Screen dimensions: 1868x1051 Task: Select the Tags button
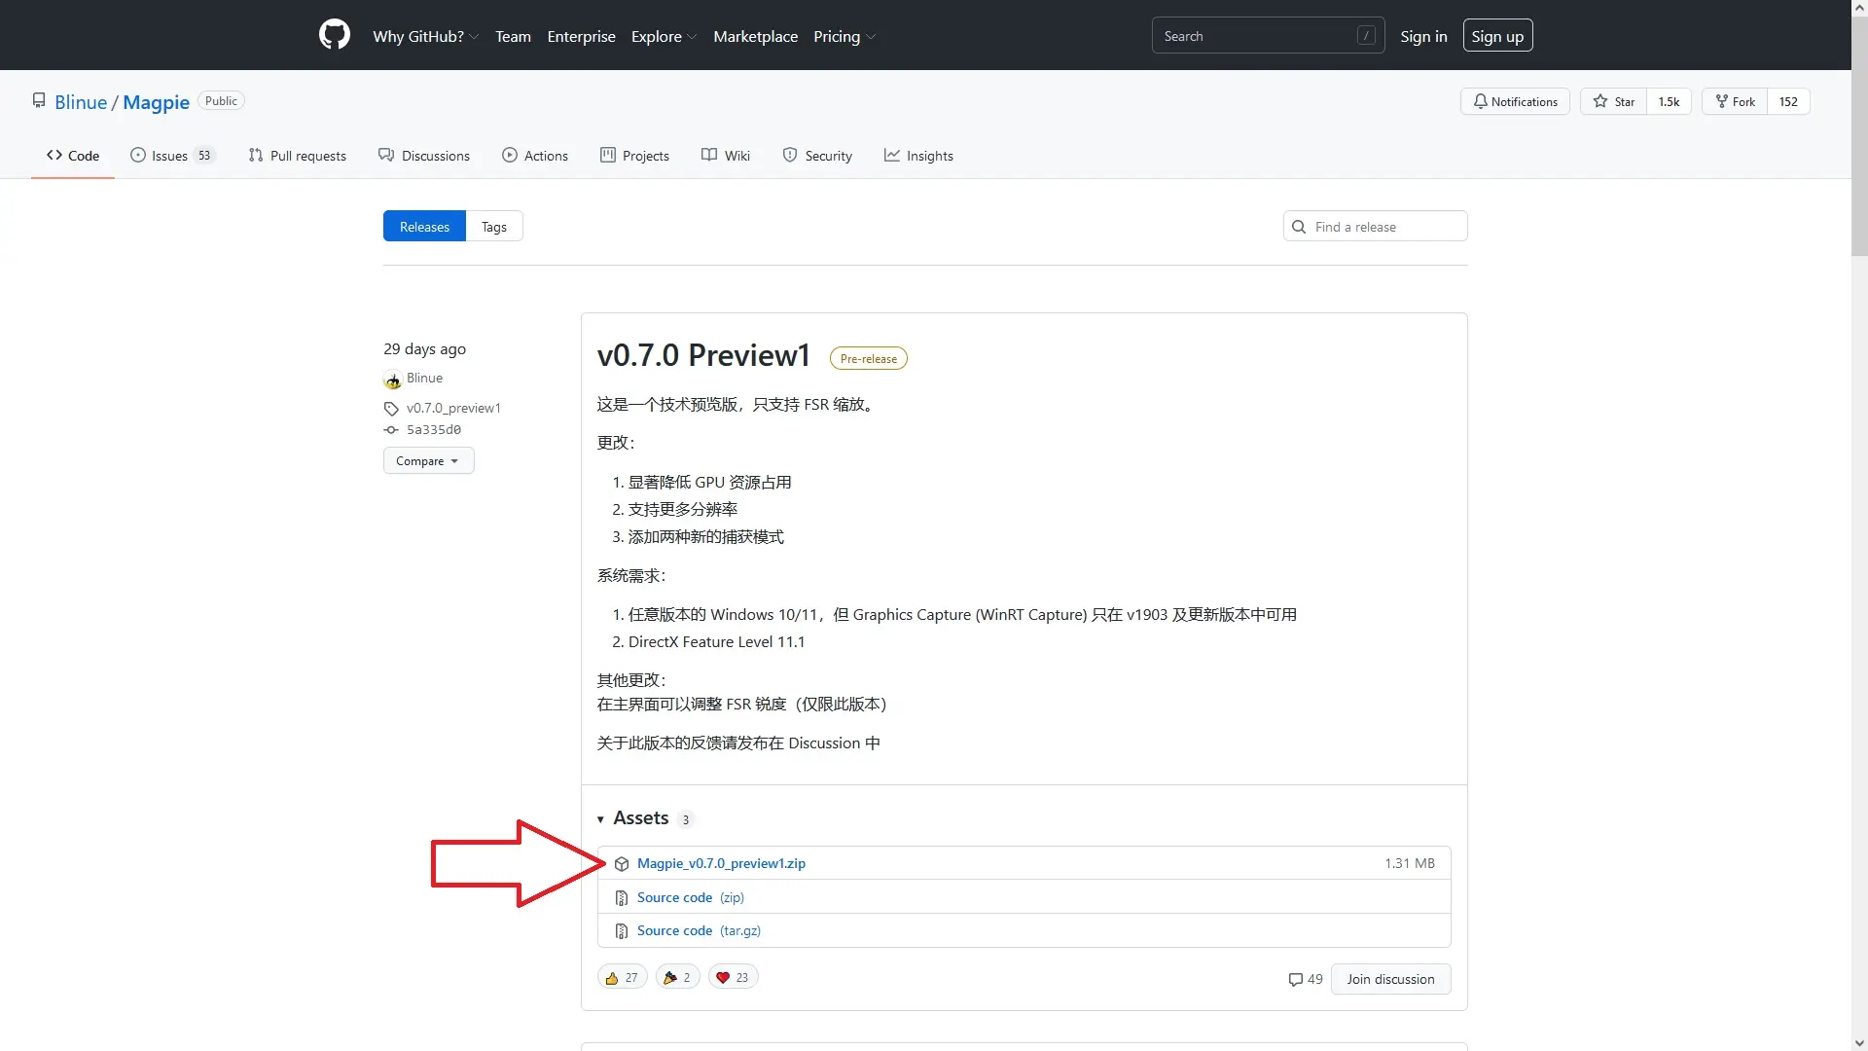(x=494, y=227)
